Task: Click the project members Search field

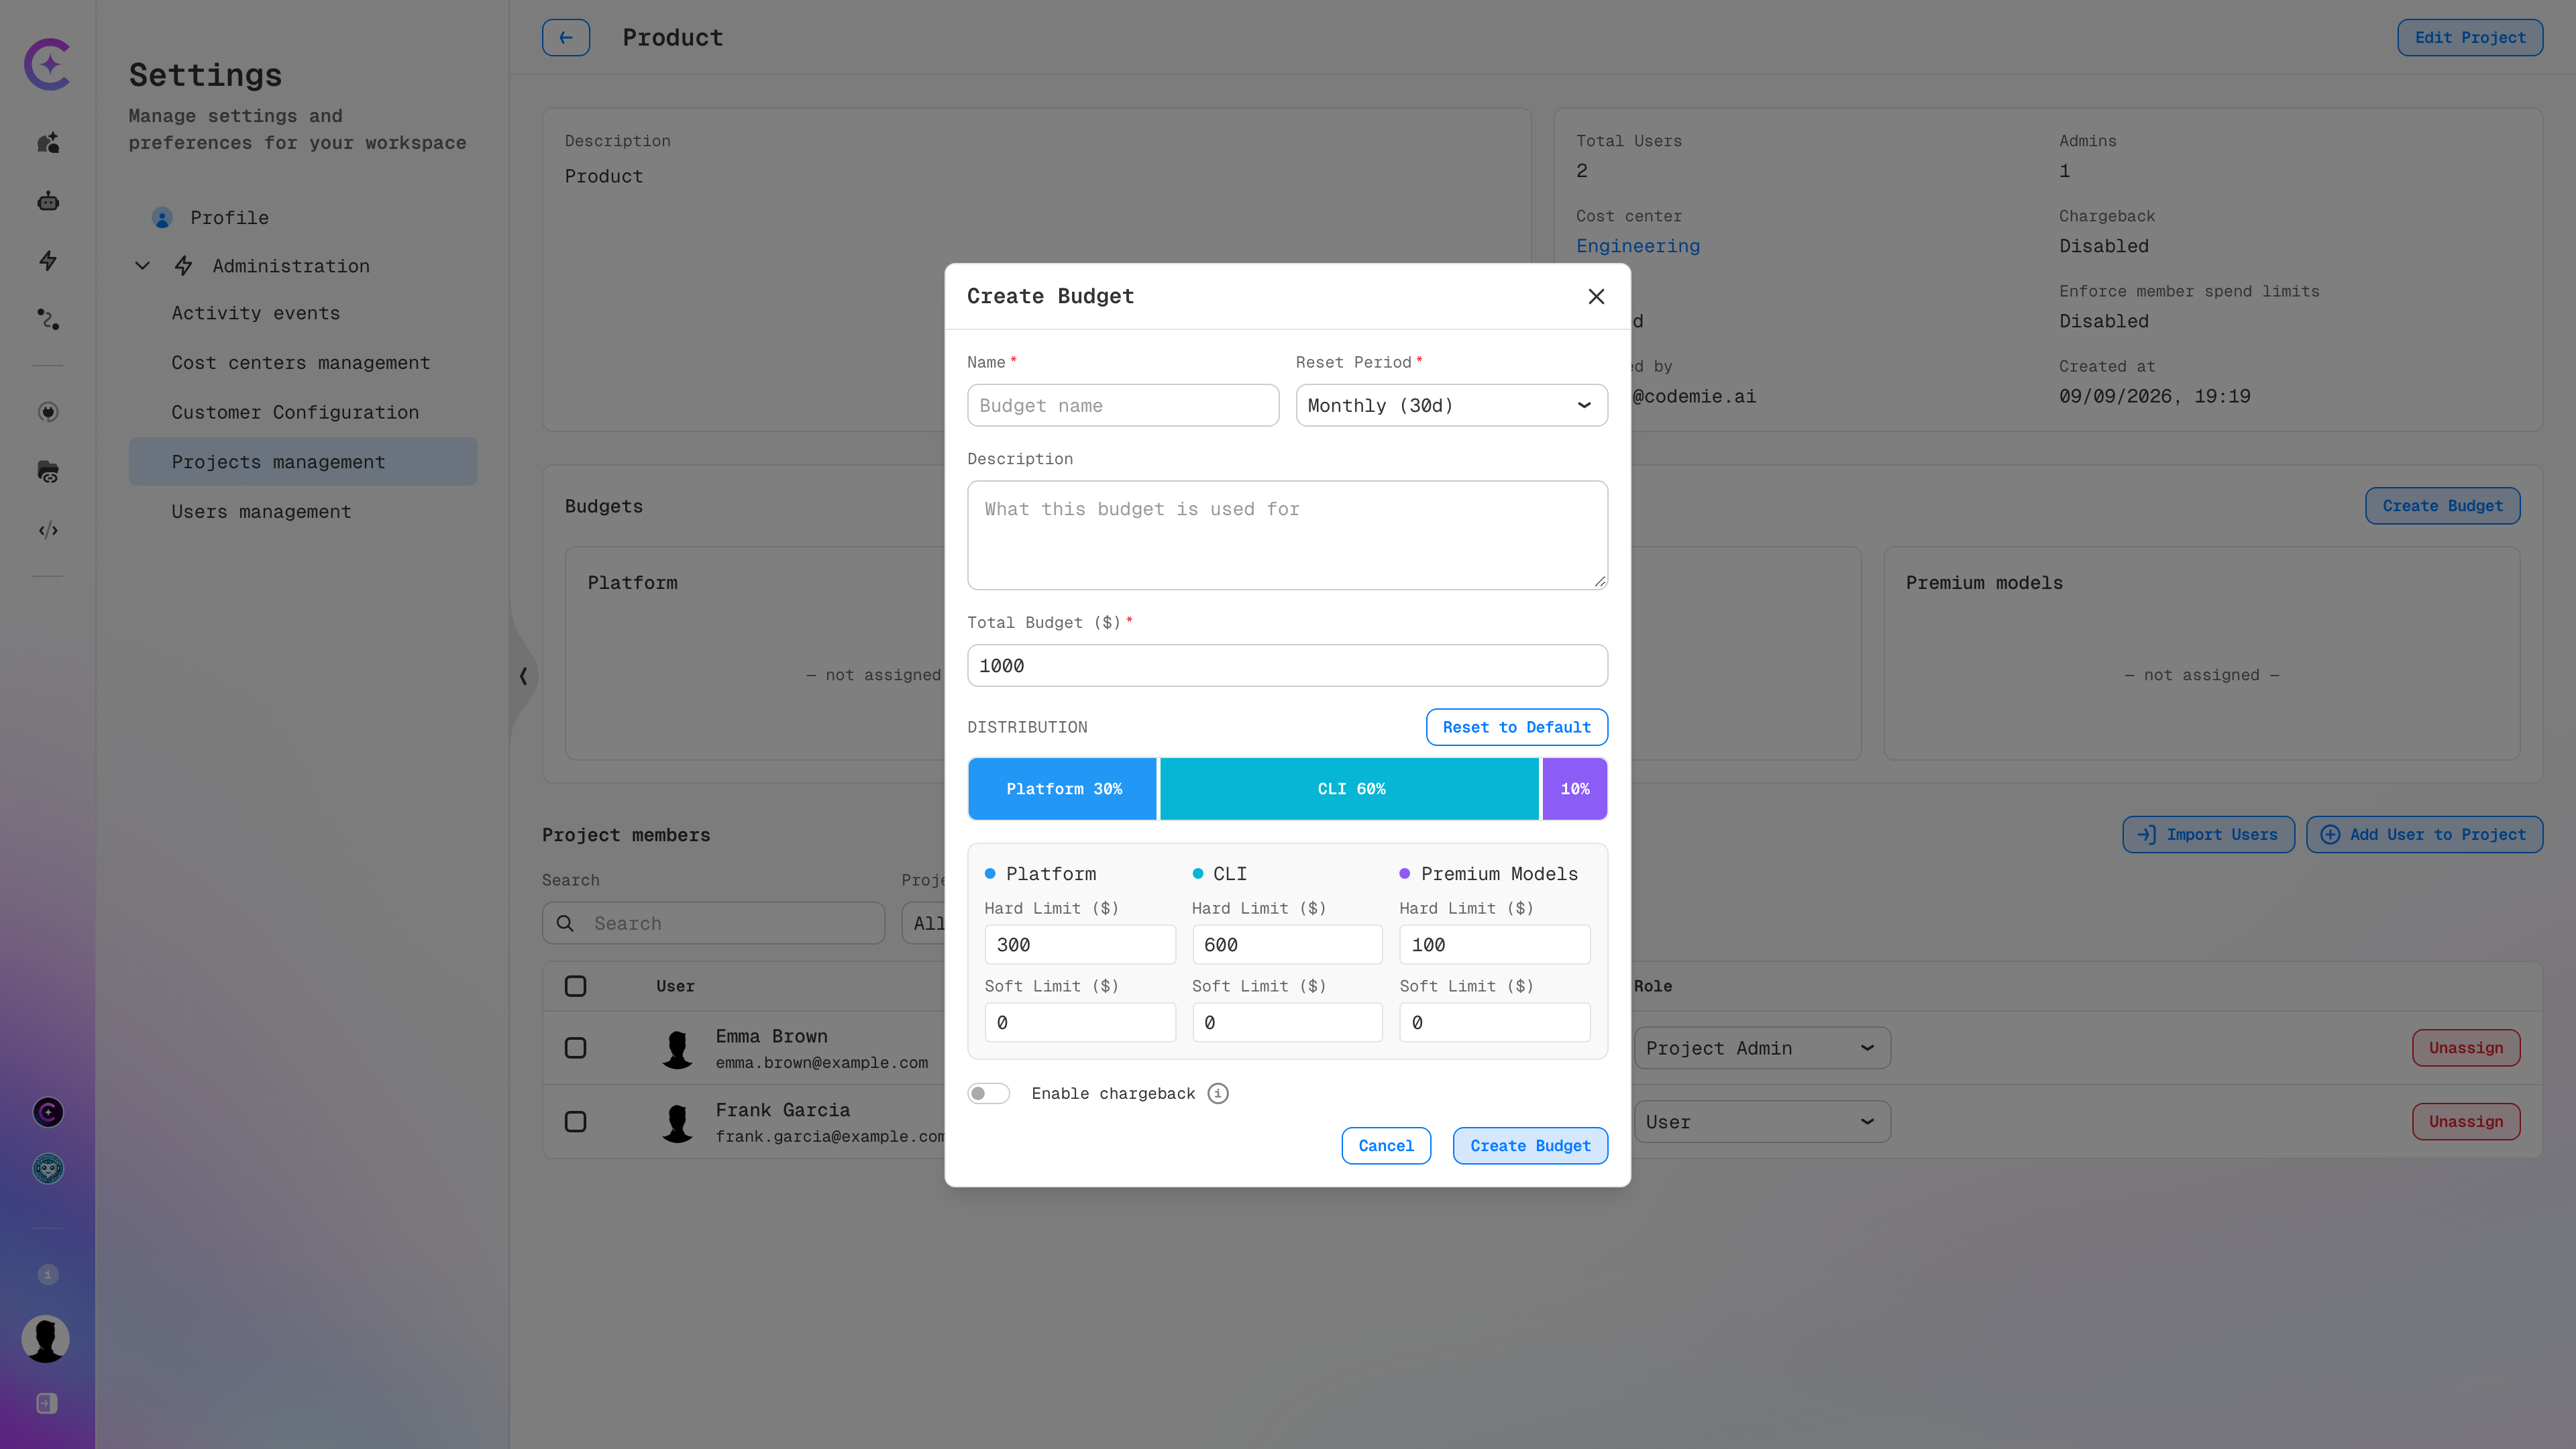Action: [713, 923]
